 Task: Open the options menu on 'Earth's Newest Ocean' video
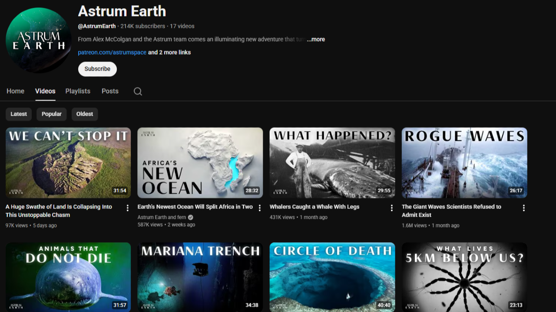[259, 208]
